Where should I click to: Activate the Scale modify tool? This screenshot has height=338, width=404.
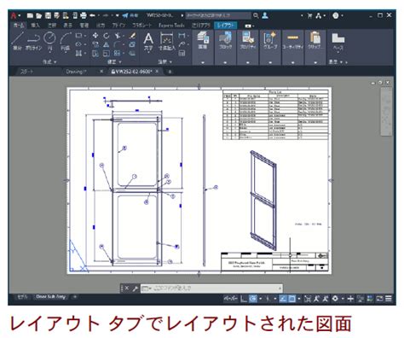pos(107,53)
